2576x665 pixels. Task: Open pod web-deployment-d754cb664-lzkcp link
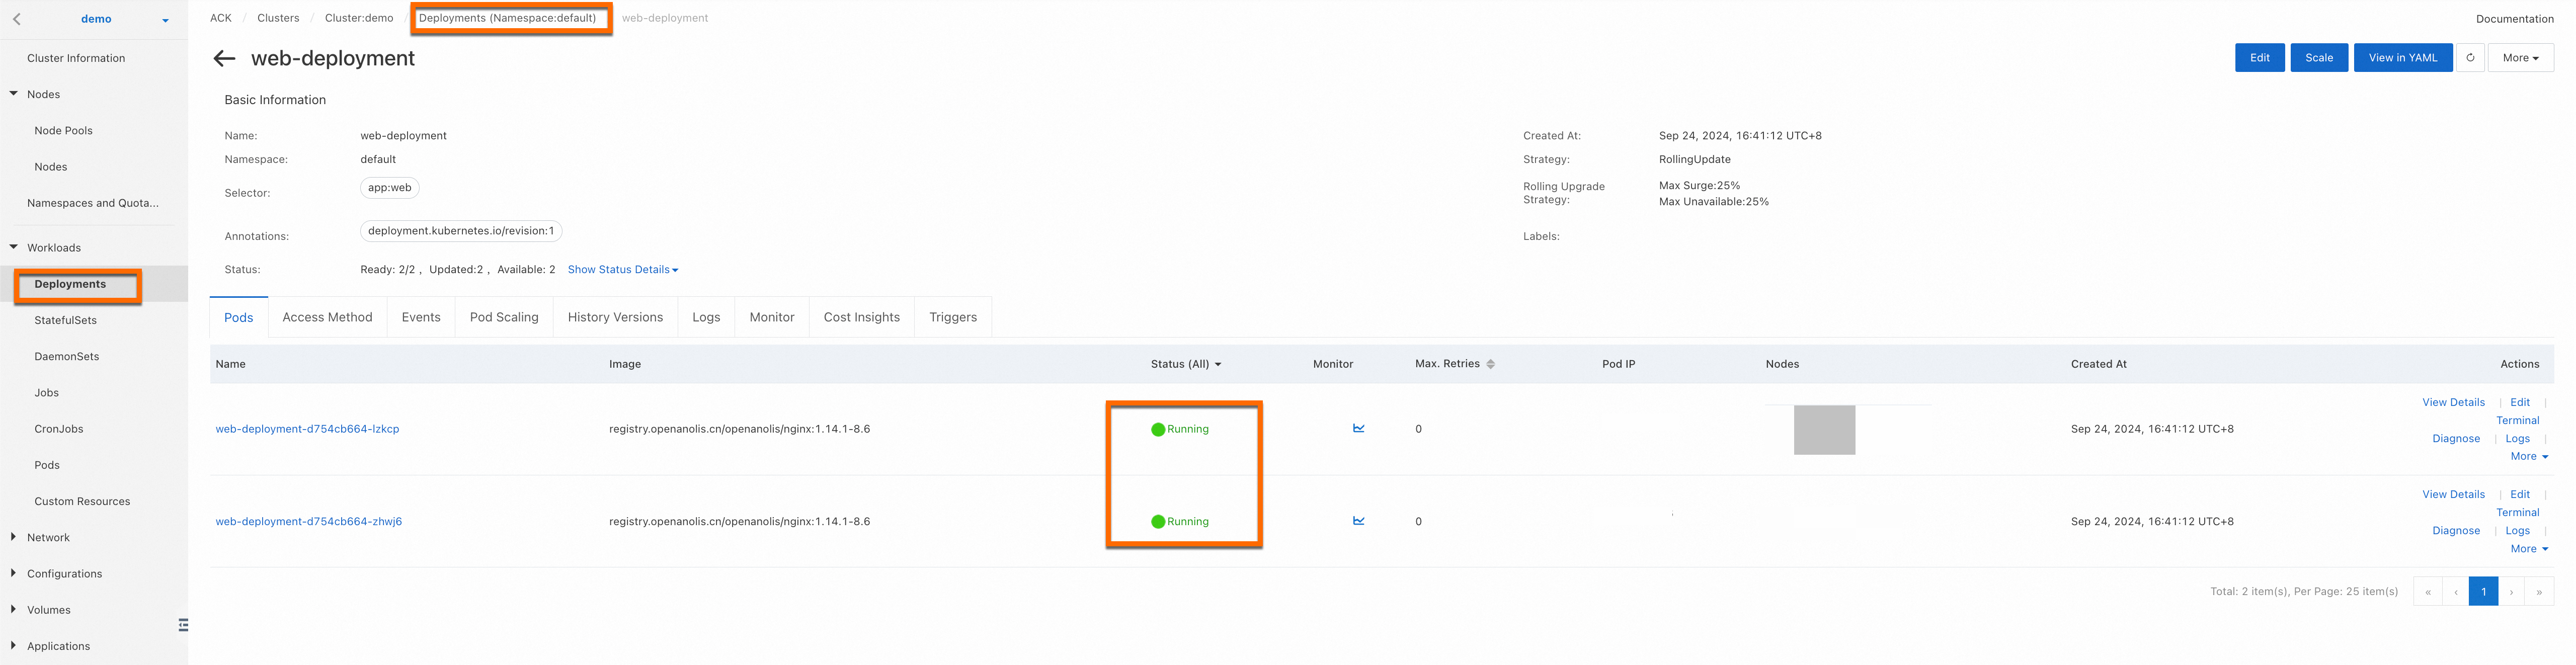coord(307,429)
